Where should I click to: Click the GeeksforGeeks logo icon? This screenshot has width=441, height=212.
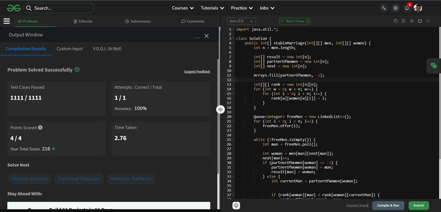(x=12, y=8)
